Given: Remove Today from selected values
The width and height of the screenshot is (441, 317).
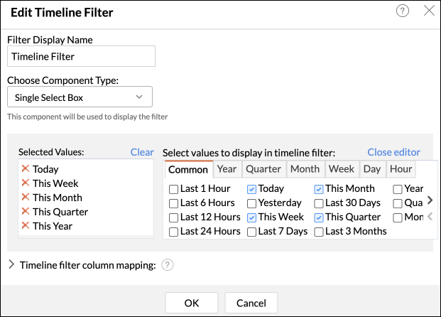Looking at the screenshot, I should 26,169.
